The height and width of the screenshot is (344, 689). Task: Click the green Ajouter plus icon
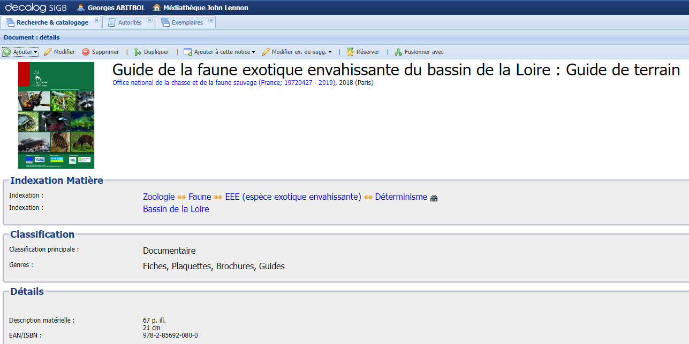[6, 52]
